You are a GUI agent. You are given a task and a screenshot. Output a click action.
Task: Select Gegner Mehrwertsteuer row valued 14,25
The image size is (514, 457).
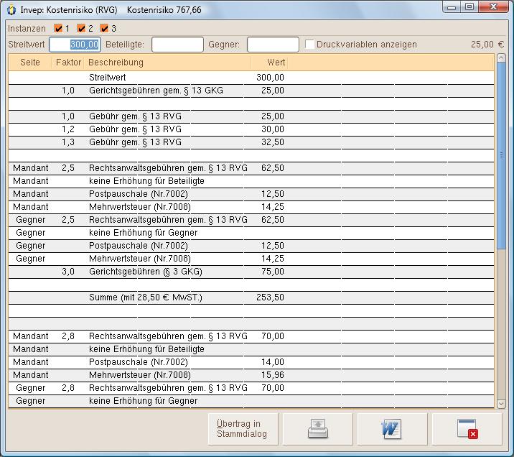251,259
